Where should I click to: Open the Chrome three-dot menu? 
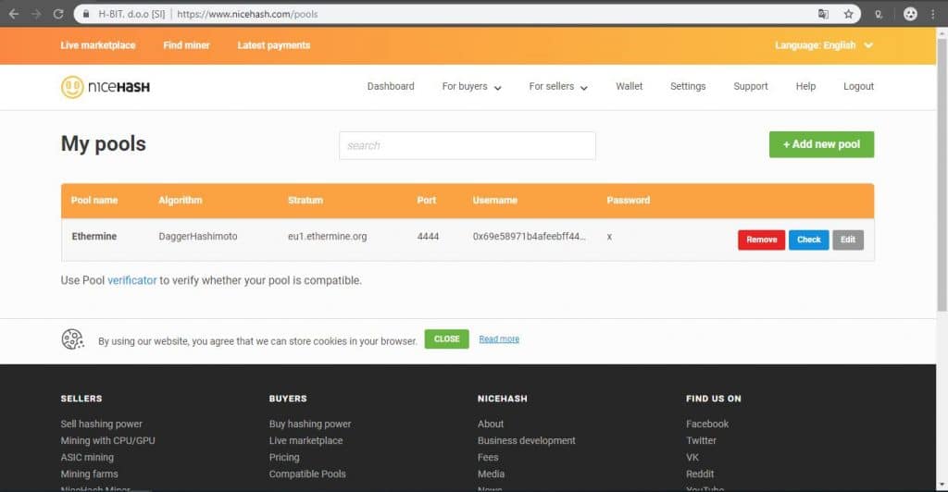pos(933,14)
